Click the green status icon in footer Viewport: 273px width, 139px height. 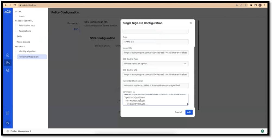tap(262, 131)
